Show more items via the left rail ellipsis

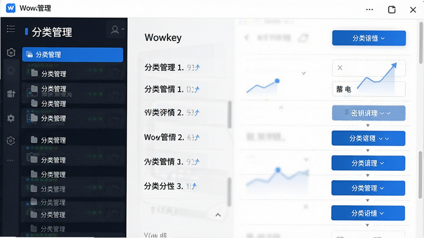[10, 160]
